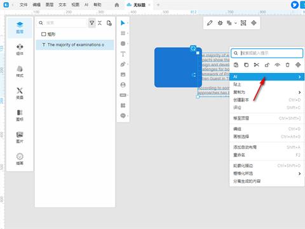Select the Pen tool
The height and width of the screenshot is (229, 305).
click(x=123, y=64)
